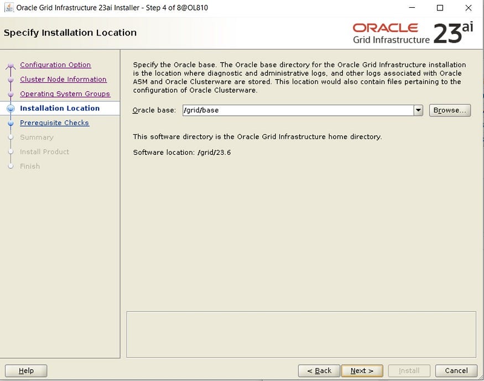This screenshot has height=381, width=484.
Task: Click the Browse... button
Action: 450,110
